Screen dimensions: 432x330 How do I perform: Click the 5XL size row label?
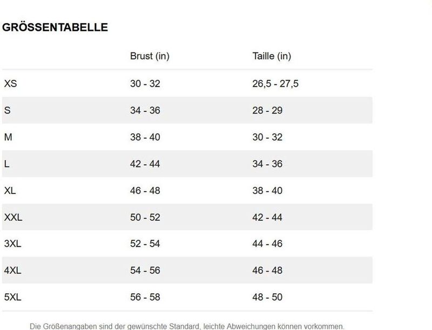click(12, 297)
